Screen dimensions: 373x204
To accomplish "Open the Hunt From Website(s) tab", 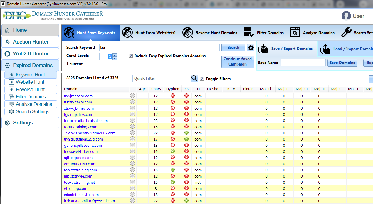I will point(149,33).
